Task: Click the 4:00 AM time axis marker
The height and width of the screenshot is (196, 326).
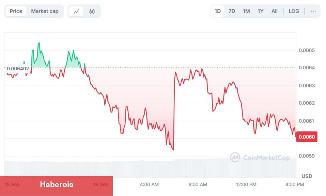Action: click(149, 184)
